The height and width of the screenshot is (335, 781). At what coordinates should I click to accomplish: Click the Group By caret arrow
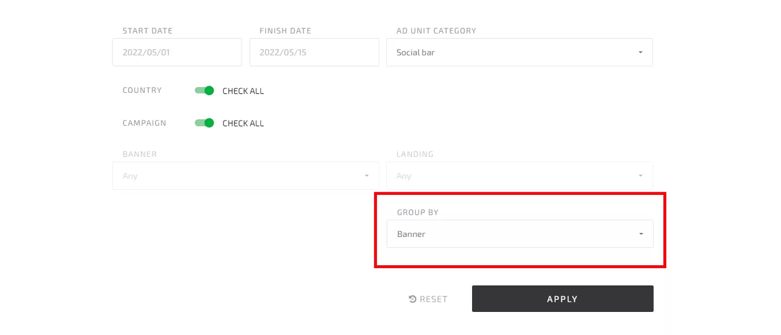coord(641,234)
